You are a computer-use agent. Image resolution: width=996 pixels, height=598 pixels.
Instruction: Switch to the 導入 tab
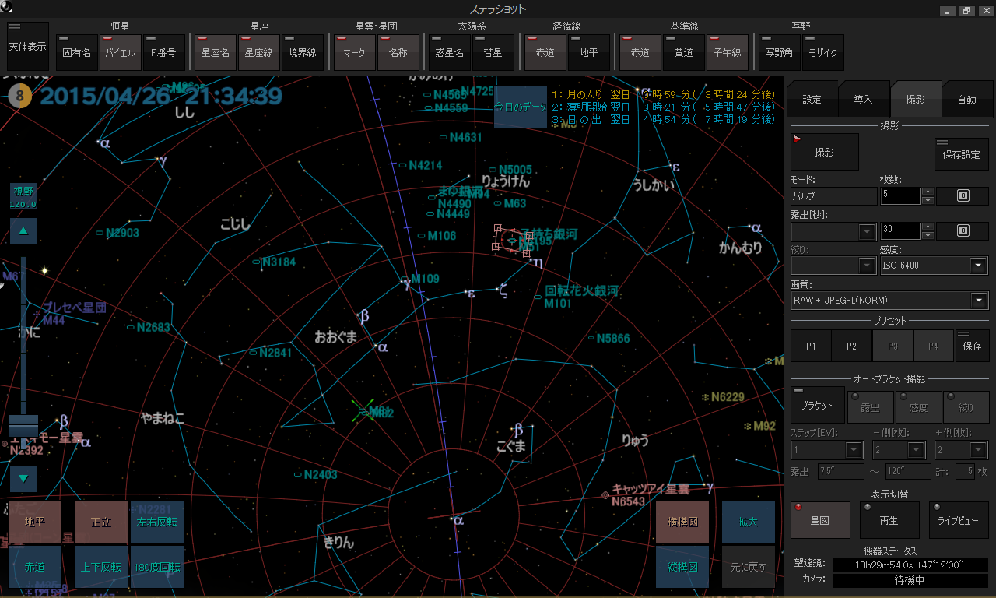click(864, 100)
